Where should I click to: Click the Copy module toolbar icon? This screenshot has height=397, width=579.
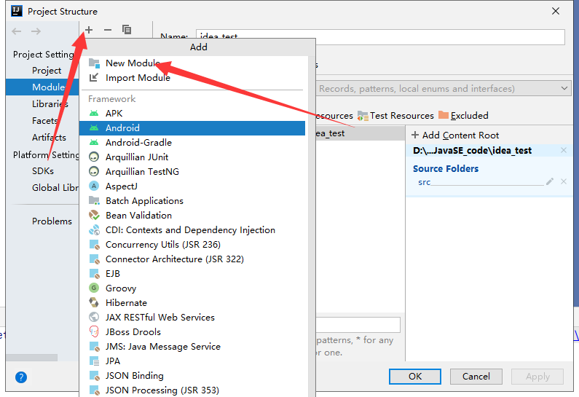click(127, 30)
